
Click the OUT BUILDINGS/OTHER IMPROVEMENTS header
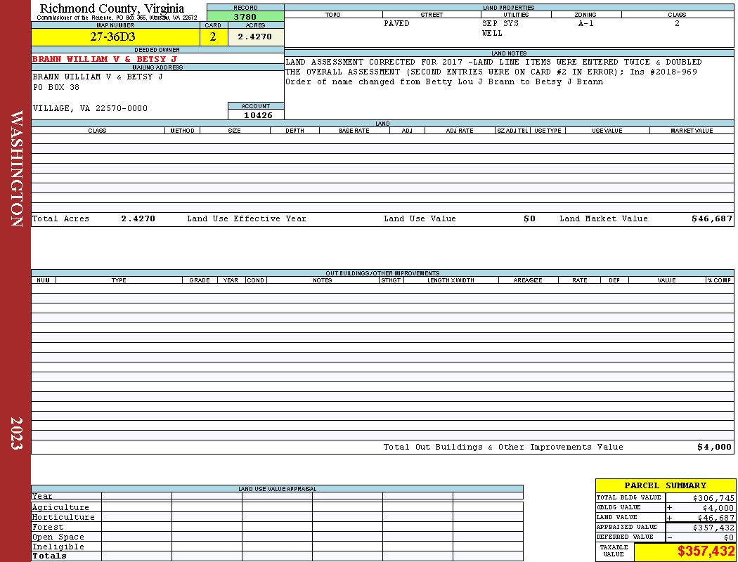coord(382,273)
